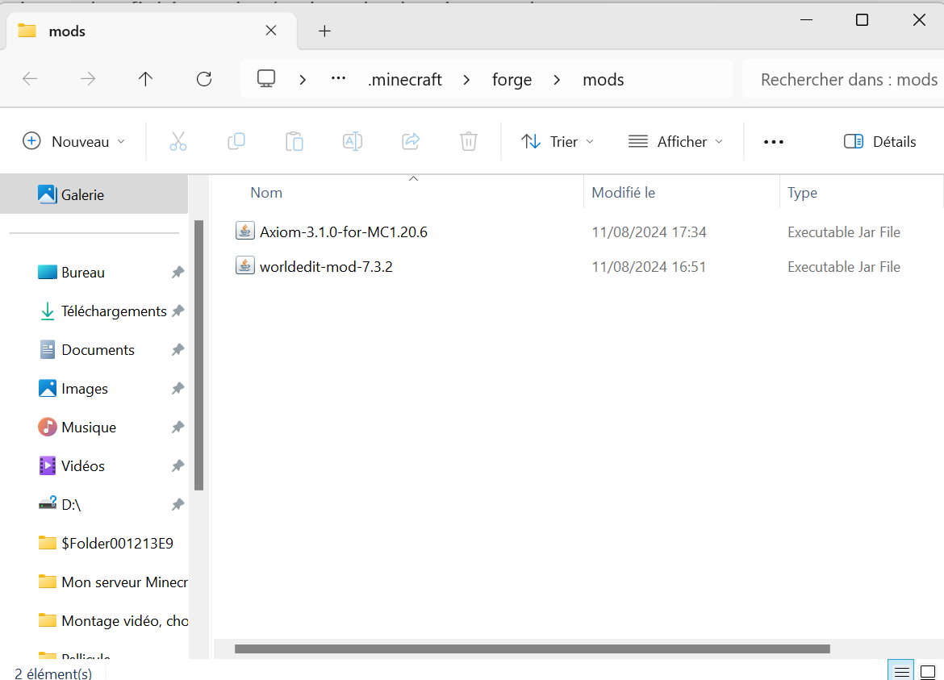
Task: Navigate to .minecraft in breadcrumb
Action: point(405,79)
